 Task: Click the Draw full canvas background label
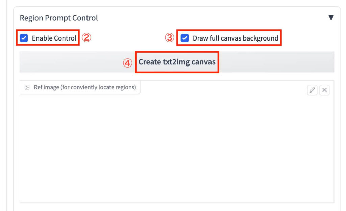[x=236, y=38]
